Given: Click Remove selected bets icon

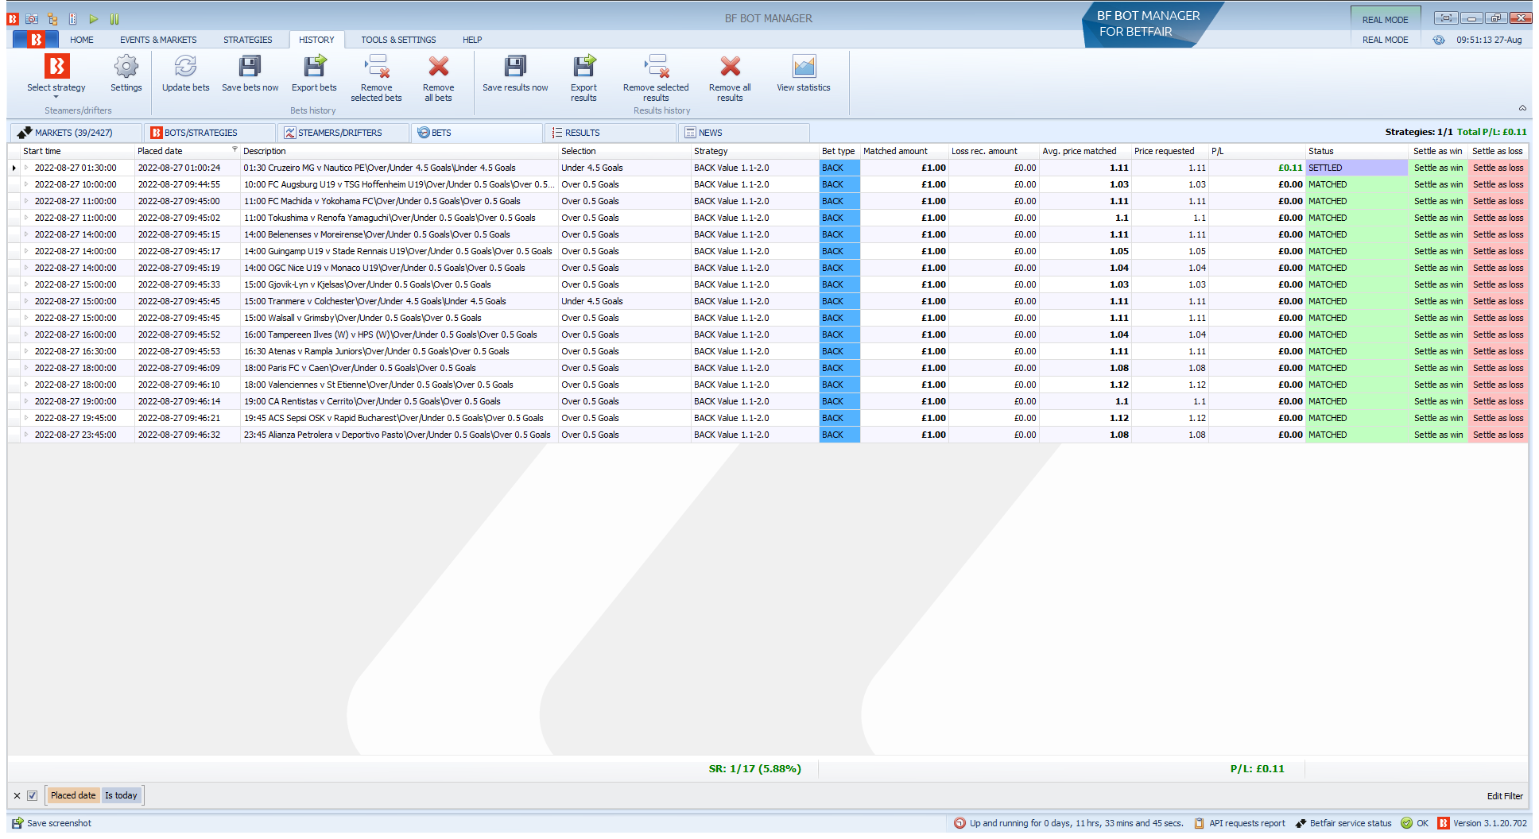Looking at the screenshot, I should point(376,67).
